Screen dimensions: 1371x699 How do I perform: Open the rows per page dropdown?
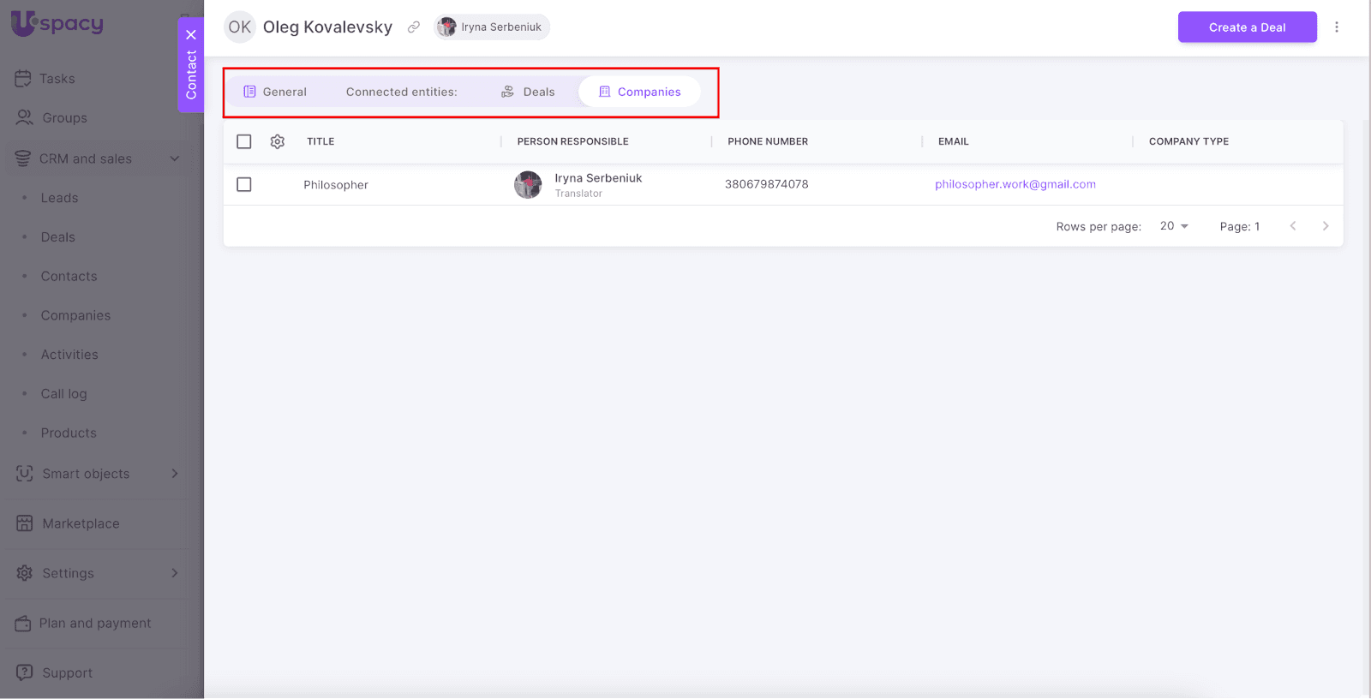coord(1174,226)
